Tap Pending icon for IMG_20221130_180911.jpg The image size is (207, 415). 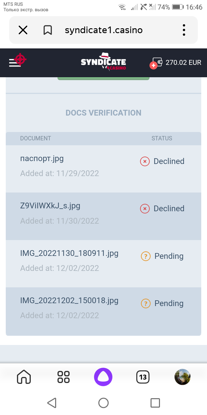pos(146,256)
